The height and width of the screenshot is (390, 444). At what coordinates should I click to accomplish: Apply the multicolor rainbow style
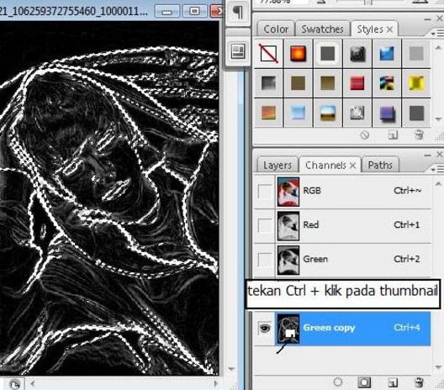tap(387, 83)
